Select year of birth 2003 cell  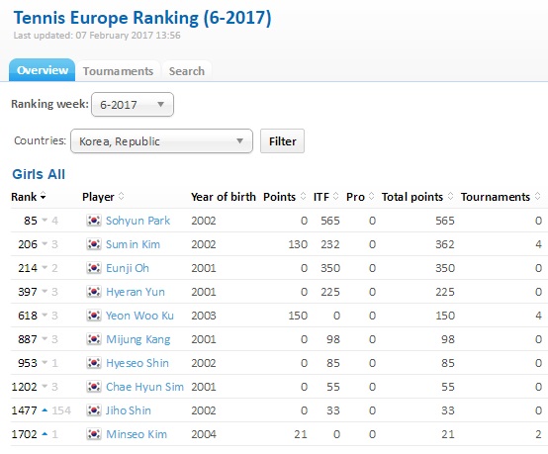tap(204, 316)
